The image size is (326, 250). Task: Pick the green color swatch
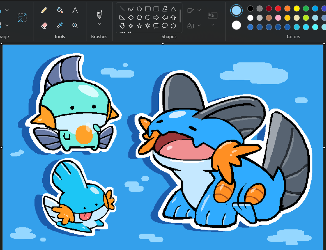(306, 8)
